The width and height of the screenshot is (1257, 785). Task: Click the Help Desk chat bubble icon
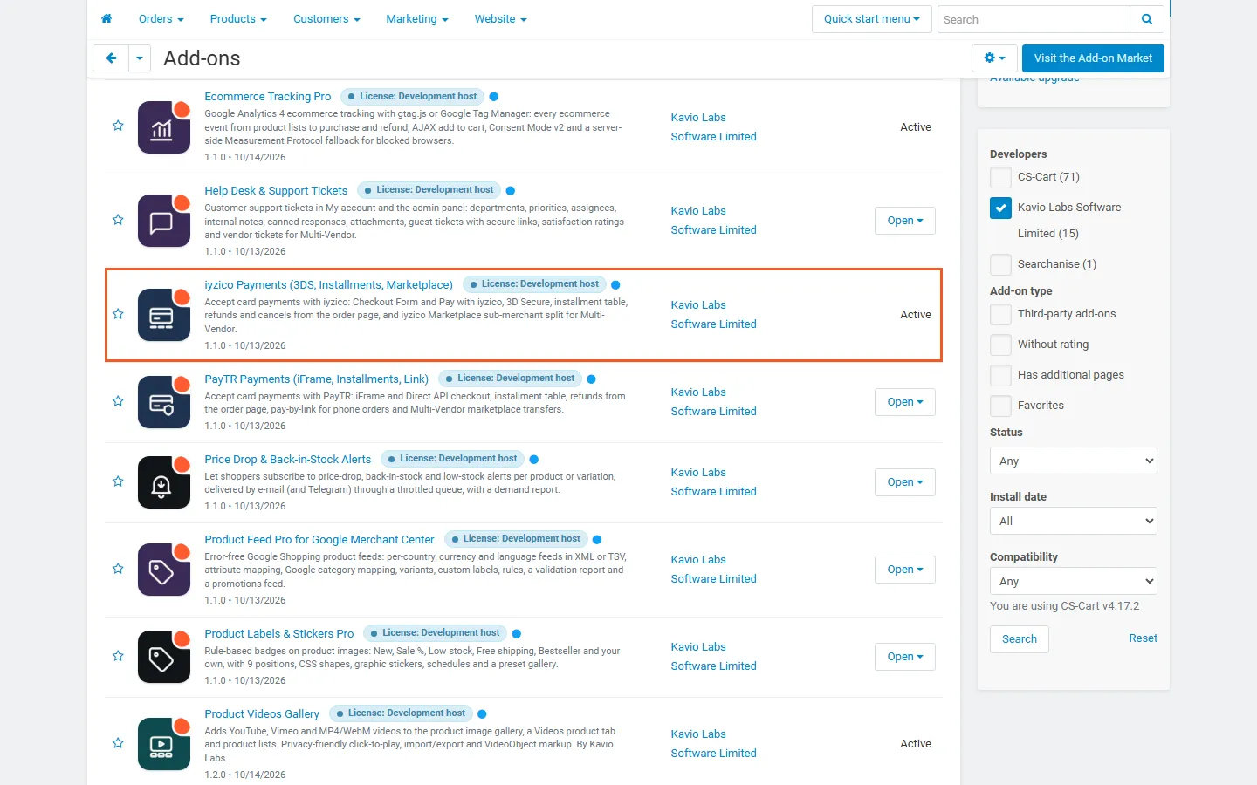coord(164,221)
